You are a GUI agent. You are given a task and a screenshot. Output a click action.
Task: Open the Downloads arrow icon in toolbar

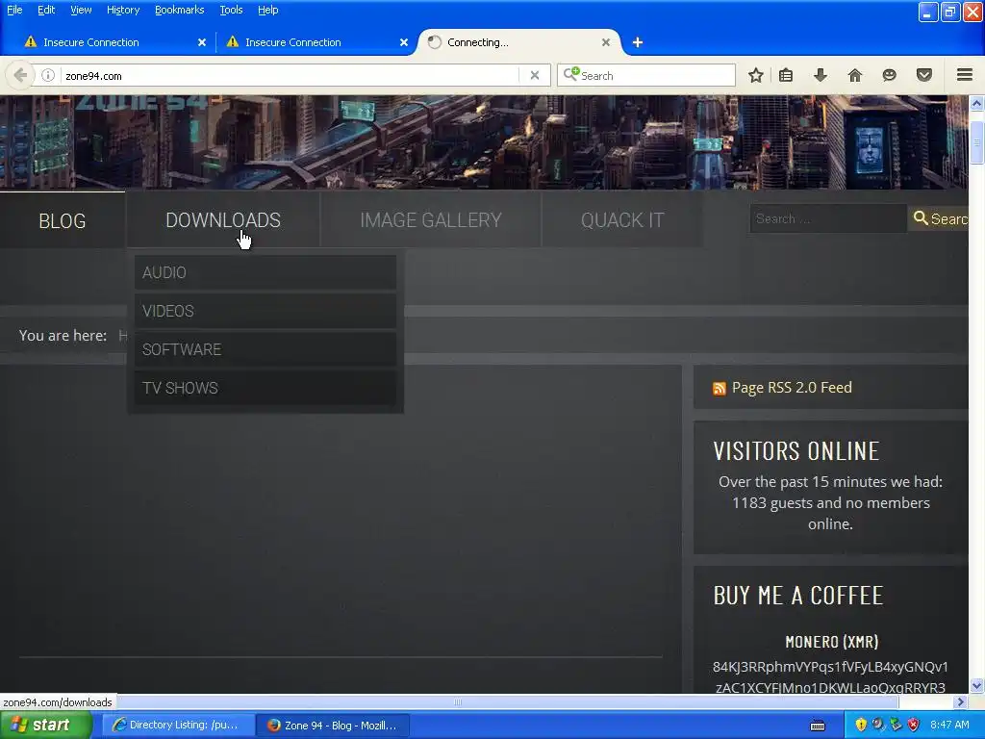[x=820, y=75]
